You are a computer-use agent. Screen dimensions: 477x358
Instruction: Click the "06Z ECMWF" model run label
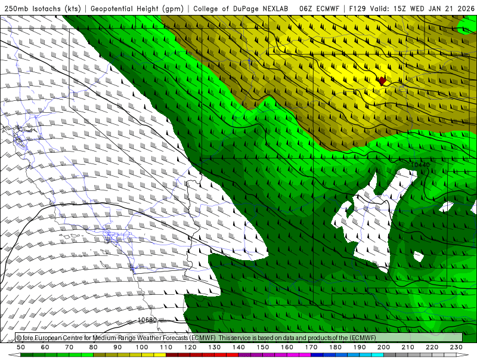[x=319, y=9]
